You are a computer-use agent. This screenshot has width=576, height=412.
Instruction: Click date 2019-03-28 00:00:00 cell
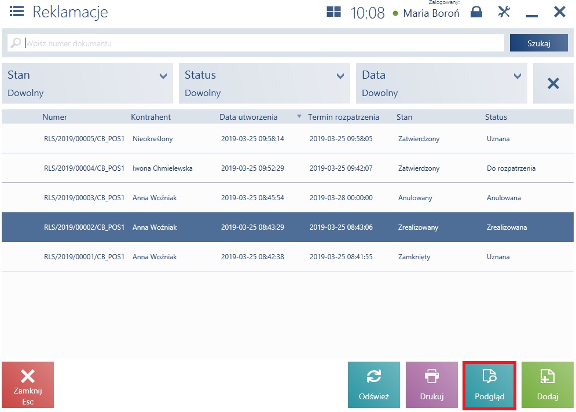(x=341, y=197)
